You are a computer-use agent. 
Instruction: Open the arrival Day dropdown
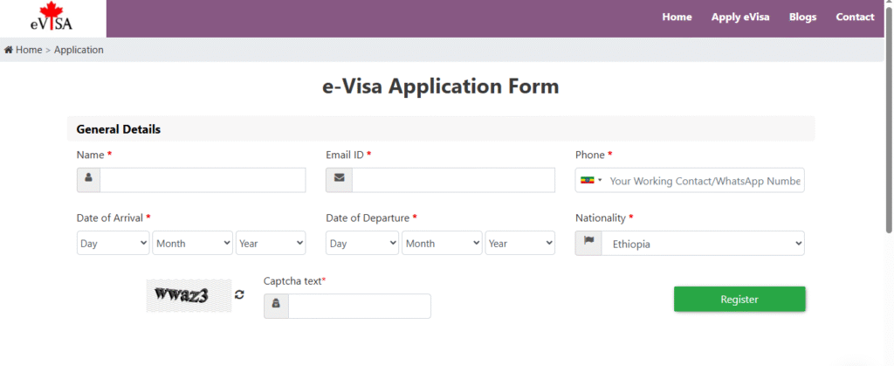(113, 243)
